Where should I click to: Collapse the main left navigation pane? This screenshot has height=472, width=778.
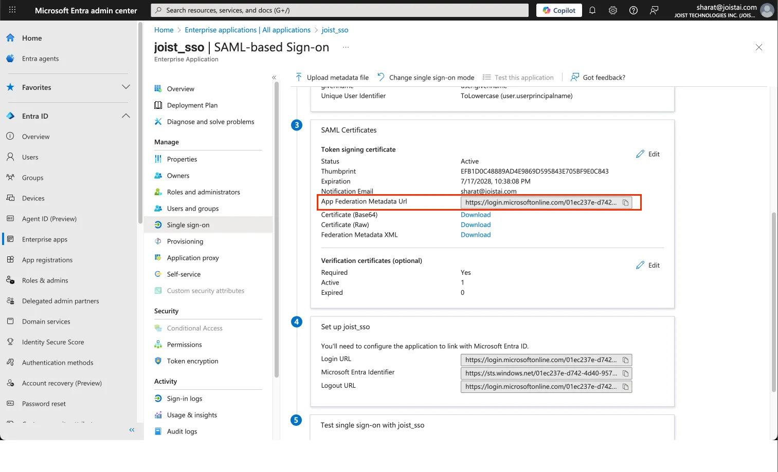132,430
